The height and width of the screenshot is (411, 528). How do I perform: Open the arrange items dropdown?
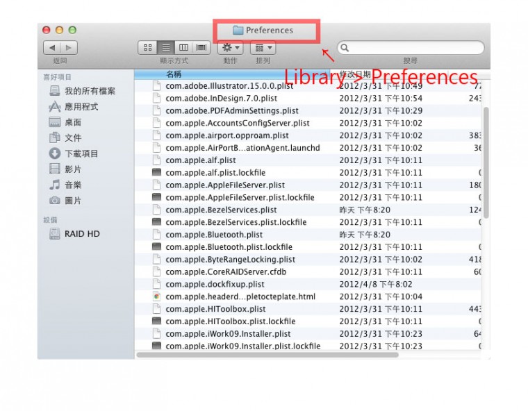[263, 47]
